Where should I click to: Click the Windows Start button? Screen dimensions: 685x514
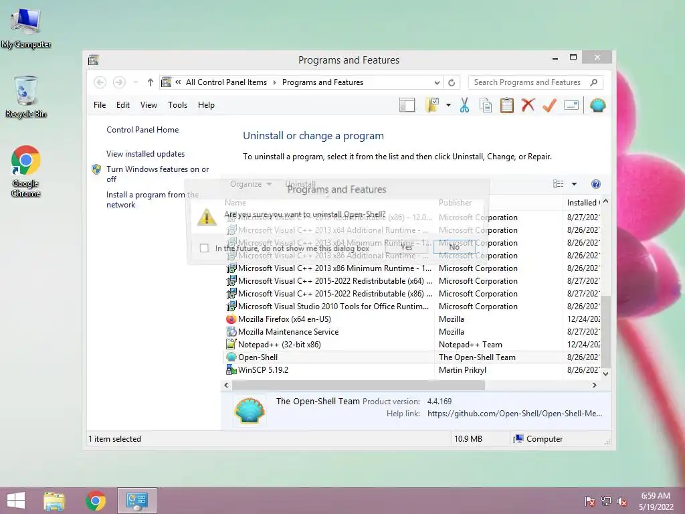pyautogui.click(x=16, y=501)
